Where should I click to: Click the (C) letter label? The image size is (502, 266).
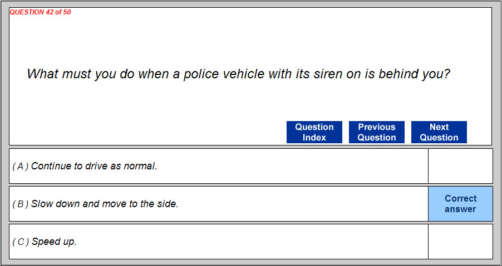[x=21, y=242]
